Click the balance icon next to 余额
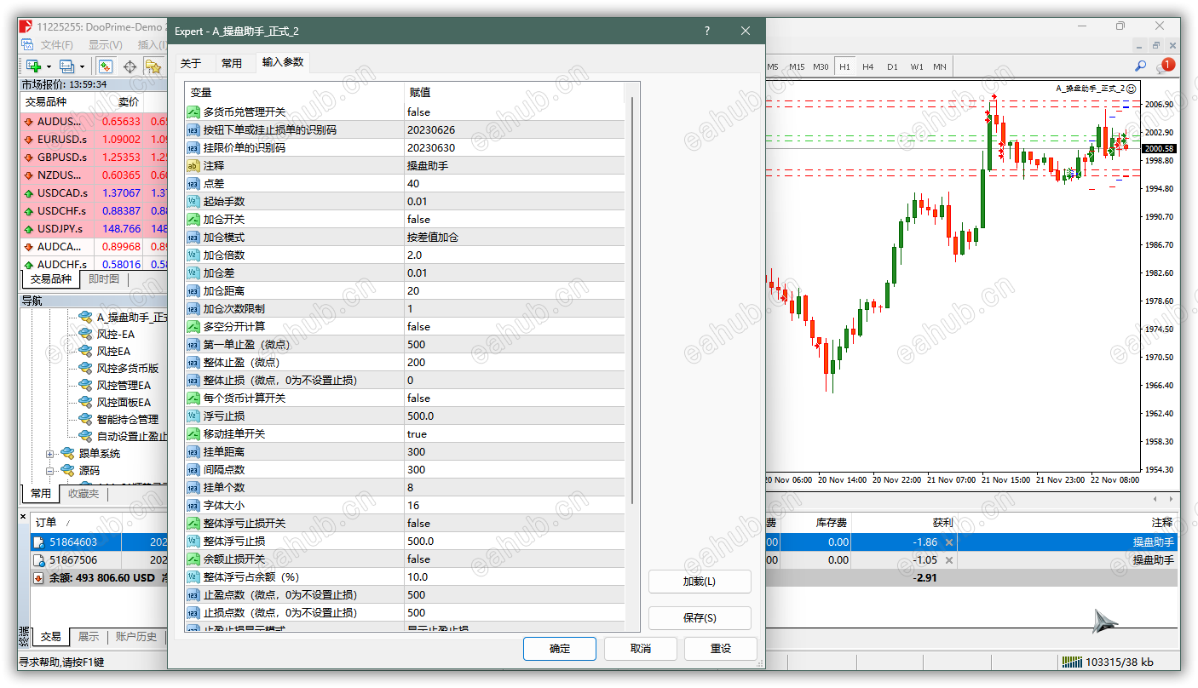1198x688 pixels. point(39,577)
